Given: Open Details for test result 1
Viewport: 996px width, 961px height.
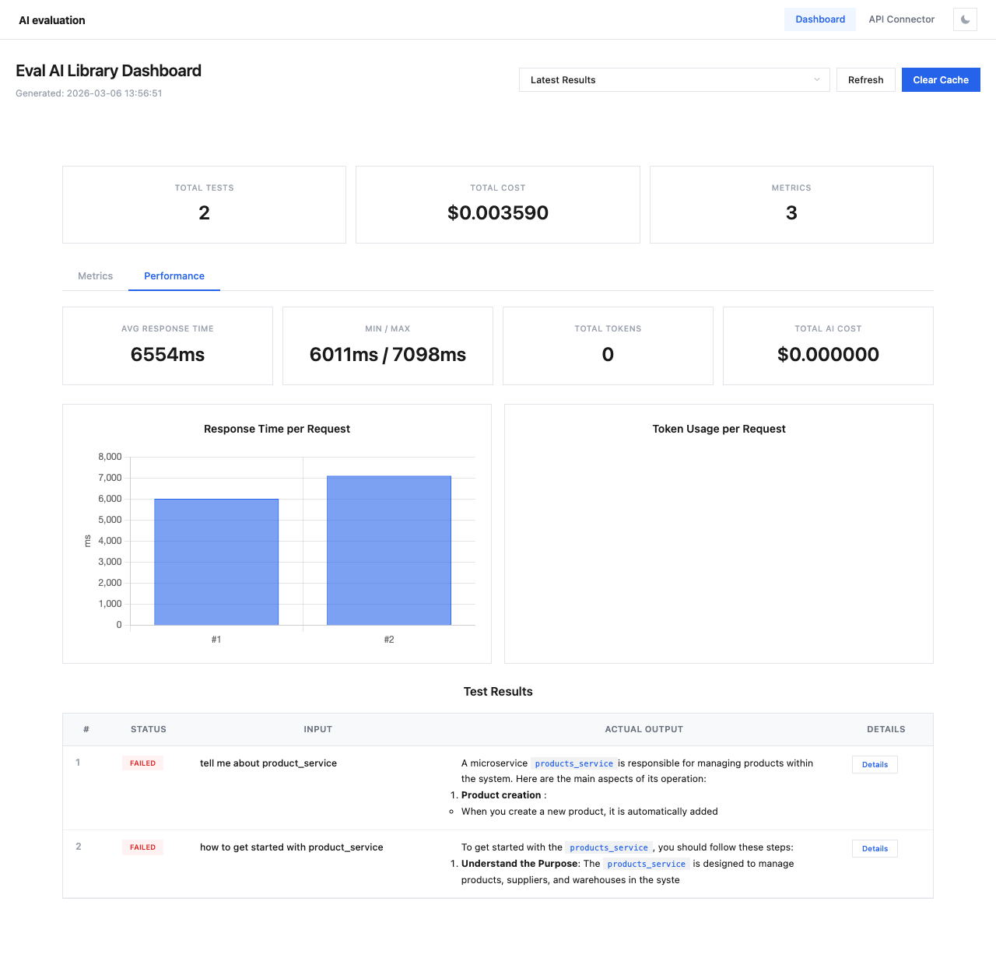Looking at the screenshot, I should pos(875,765).
